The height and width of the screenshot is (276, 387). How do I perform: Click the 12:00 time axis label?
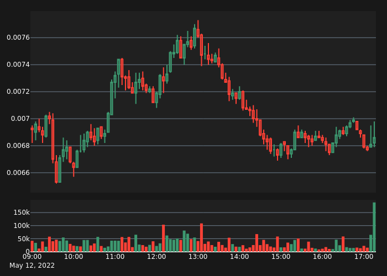(x=156, y=257)
